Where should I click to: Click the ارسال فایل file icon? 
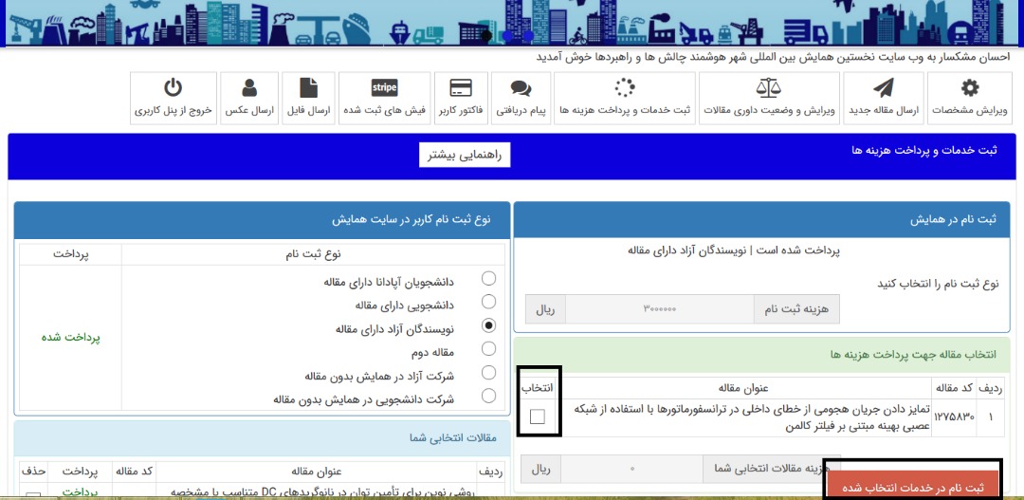pos(308,89)
